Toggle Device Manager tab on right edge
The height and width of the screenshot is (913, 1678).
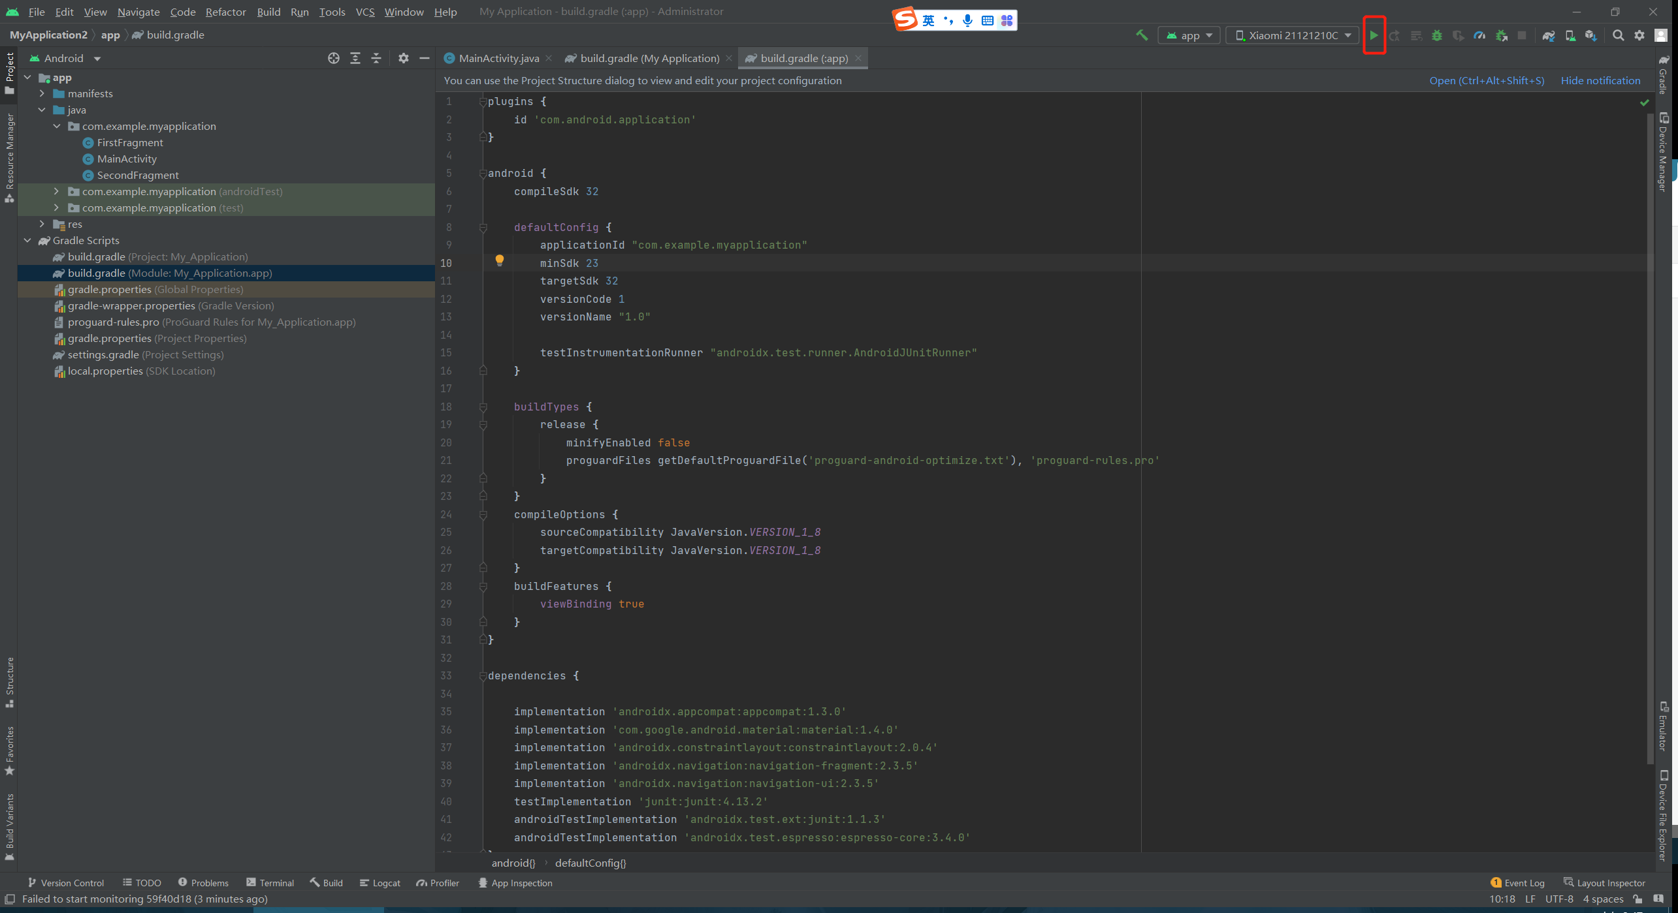1663,152
